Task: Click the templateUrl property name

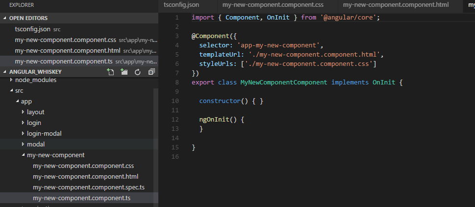Action: 220,55
